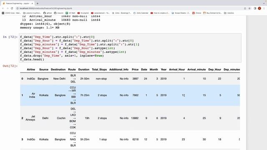Viewport: 267px width, 150px height.
Task: Close the Feature Engineering Jupyter tab
Action: pyautogui.click(x=32, y=3)
